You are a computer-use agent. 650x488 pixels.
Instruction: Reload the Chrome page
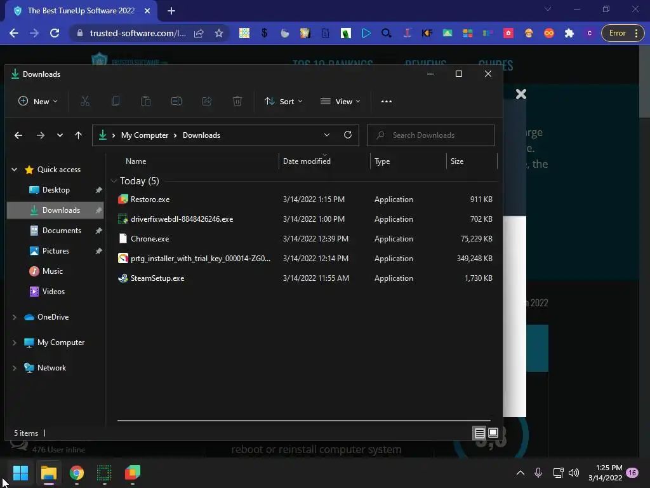55,33
